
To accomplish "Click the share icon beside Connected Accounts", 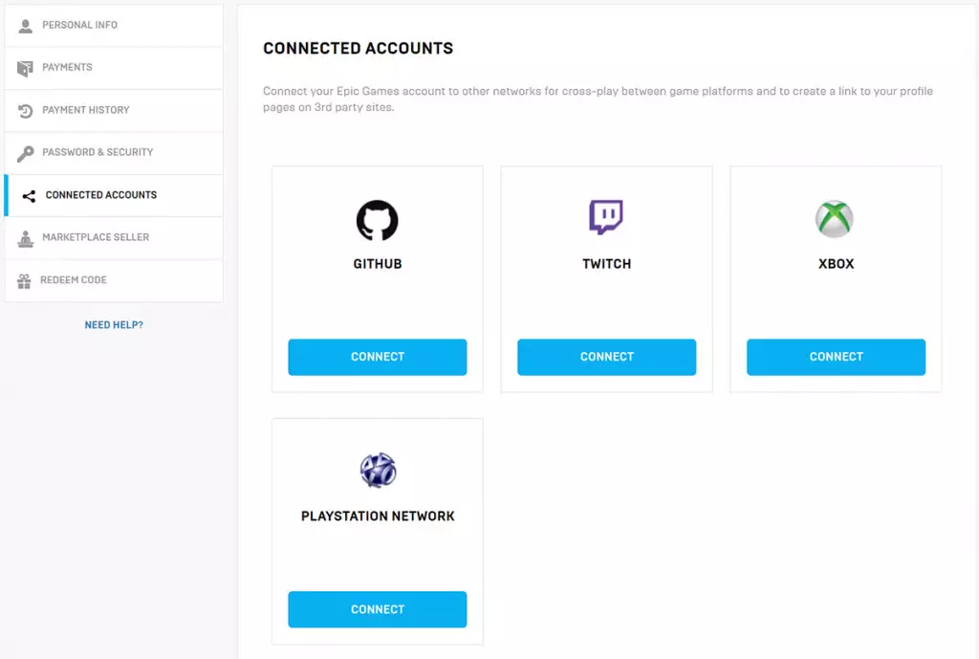I will tap(28, 194).
